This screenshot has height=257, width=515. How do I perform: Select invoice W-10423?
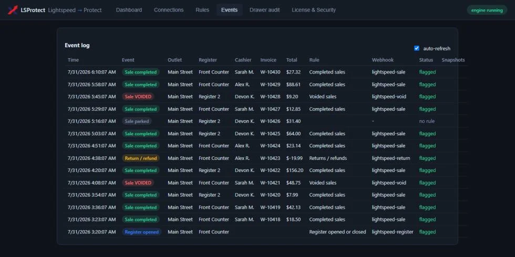click(270, 158)
